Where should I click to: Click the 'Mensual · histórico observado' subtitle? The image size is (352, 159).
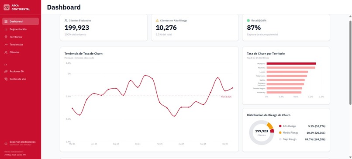[x=79, y=58]
